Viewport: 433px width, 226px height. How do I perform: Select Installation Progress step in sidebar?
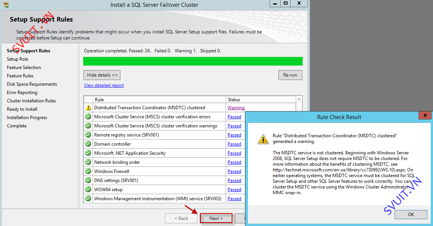click(x=27, y=118)
